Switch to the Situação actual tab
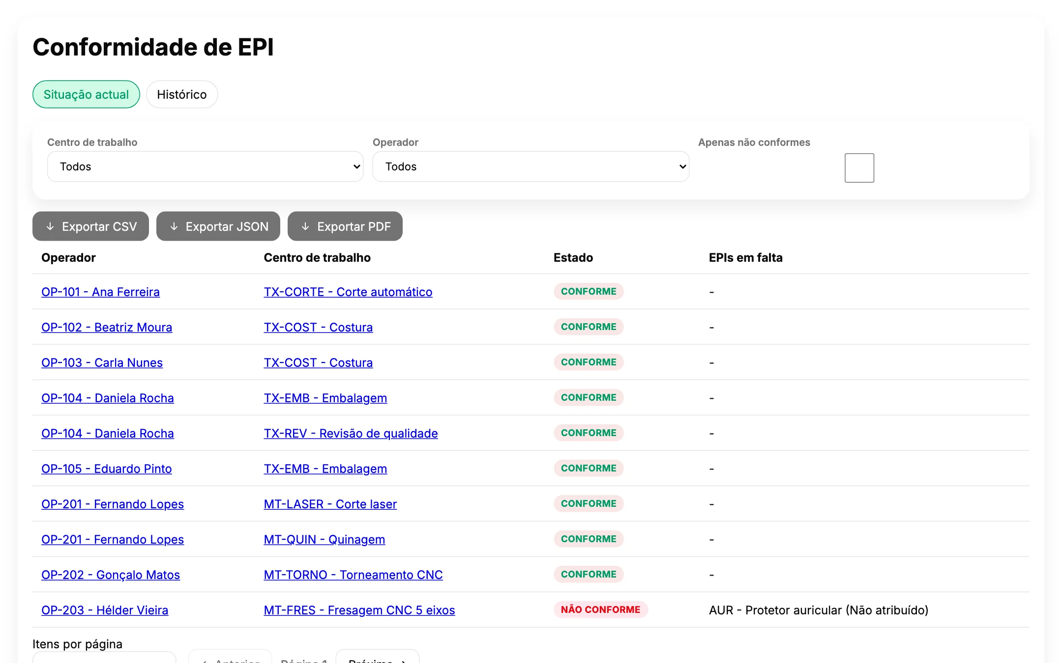The height and width of the screenshot is (663, 1062). 86,94
